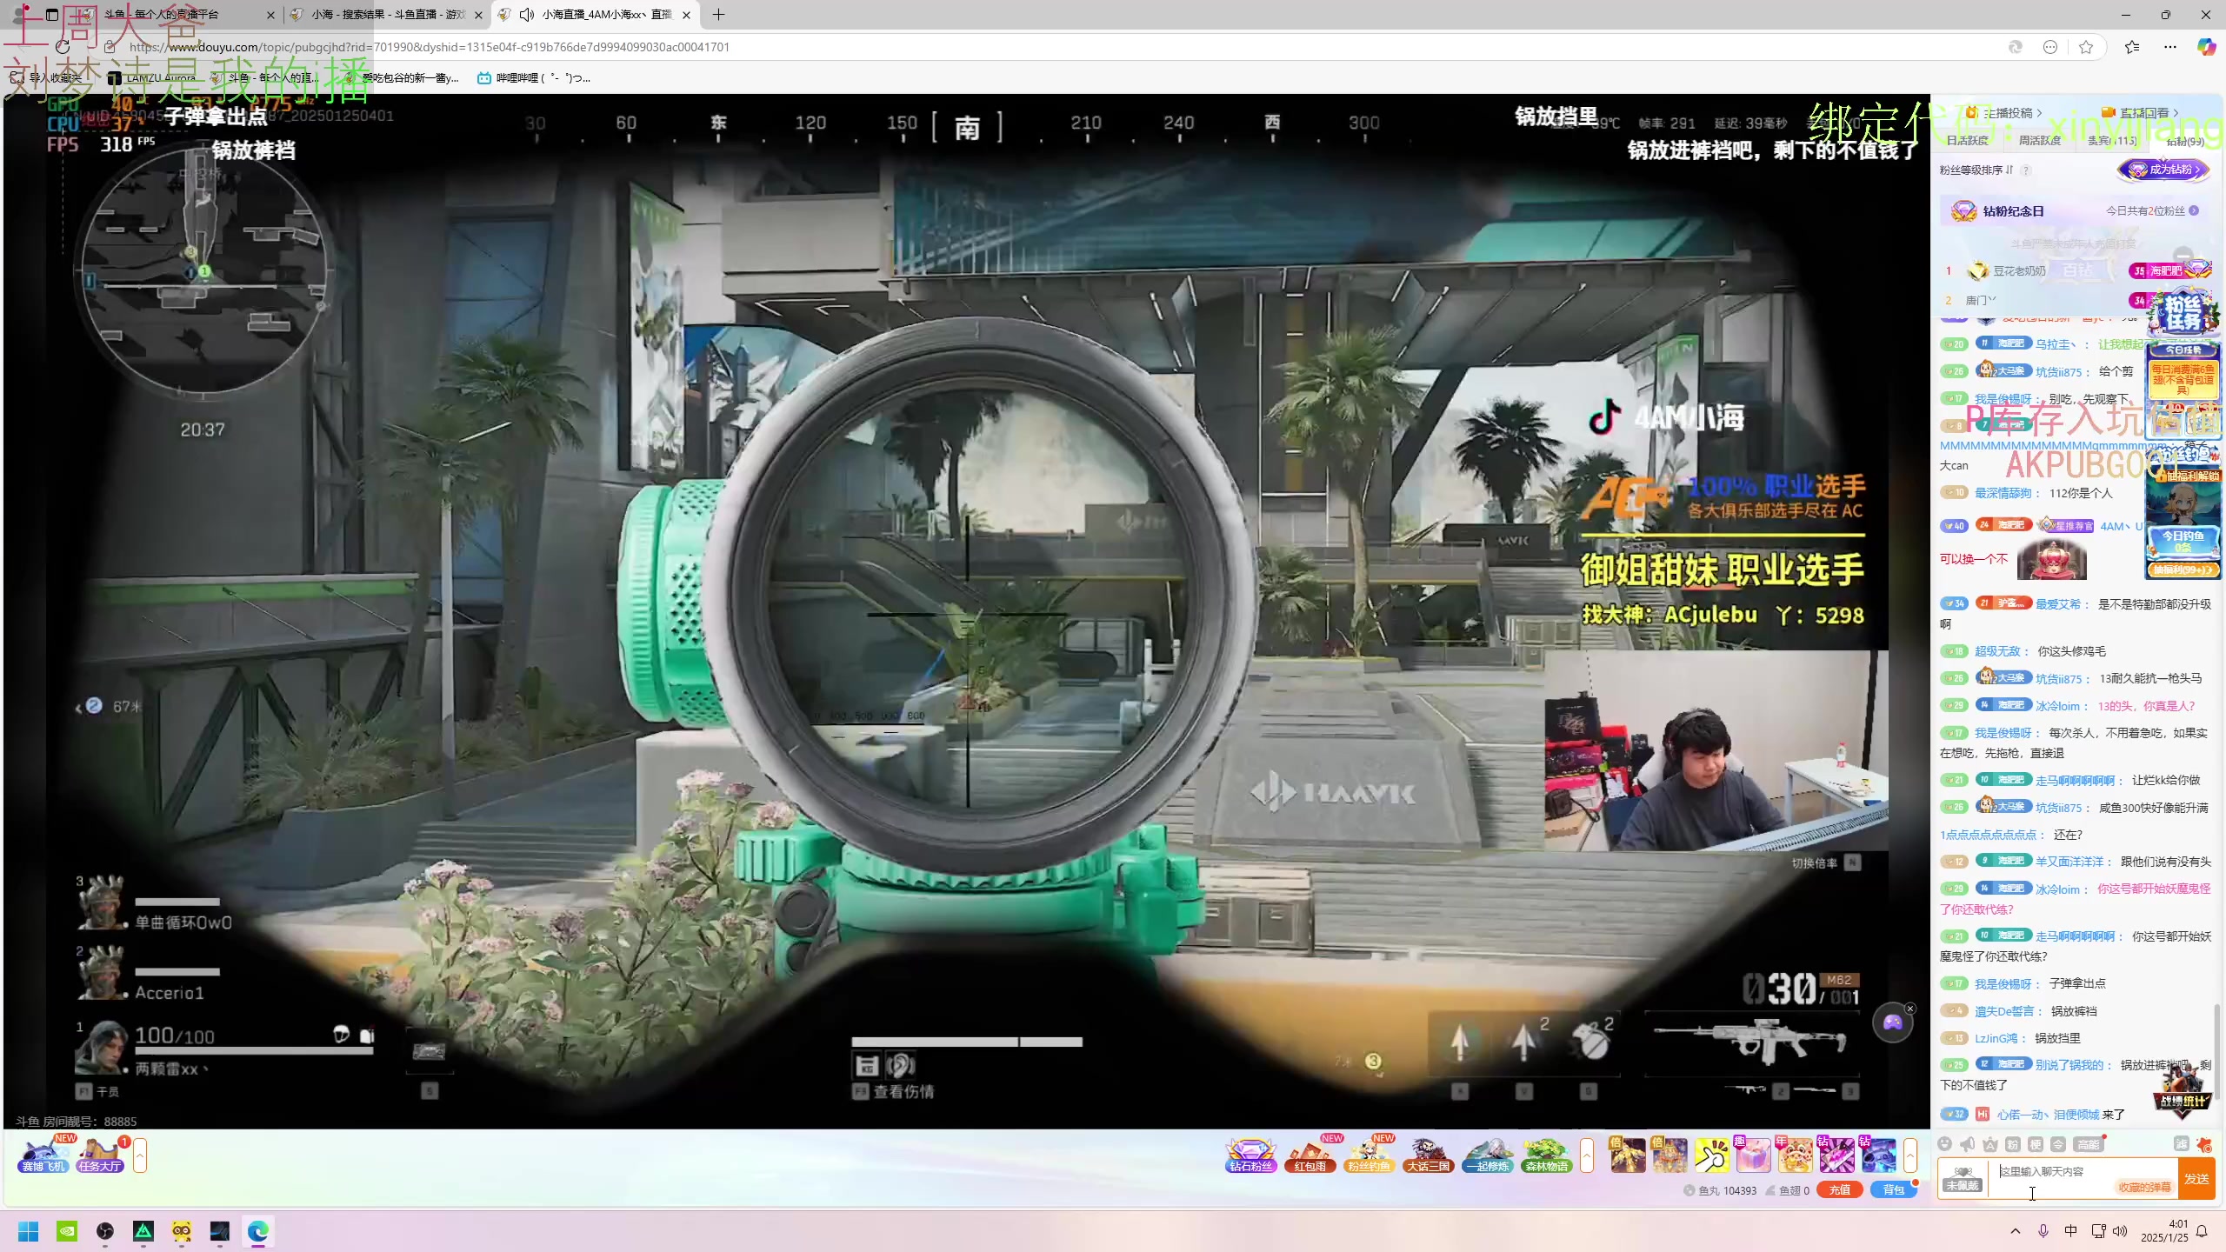Expand 直播回看 section arrow
2226x1252 pixels.
click(x=2176, y=113)
